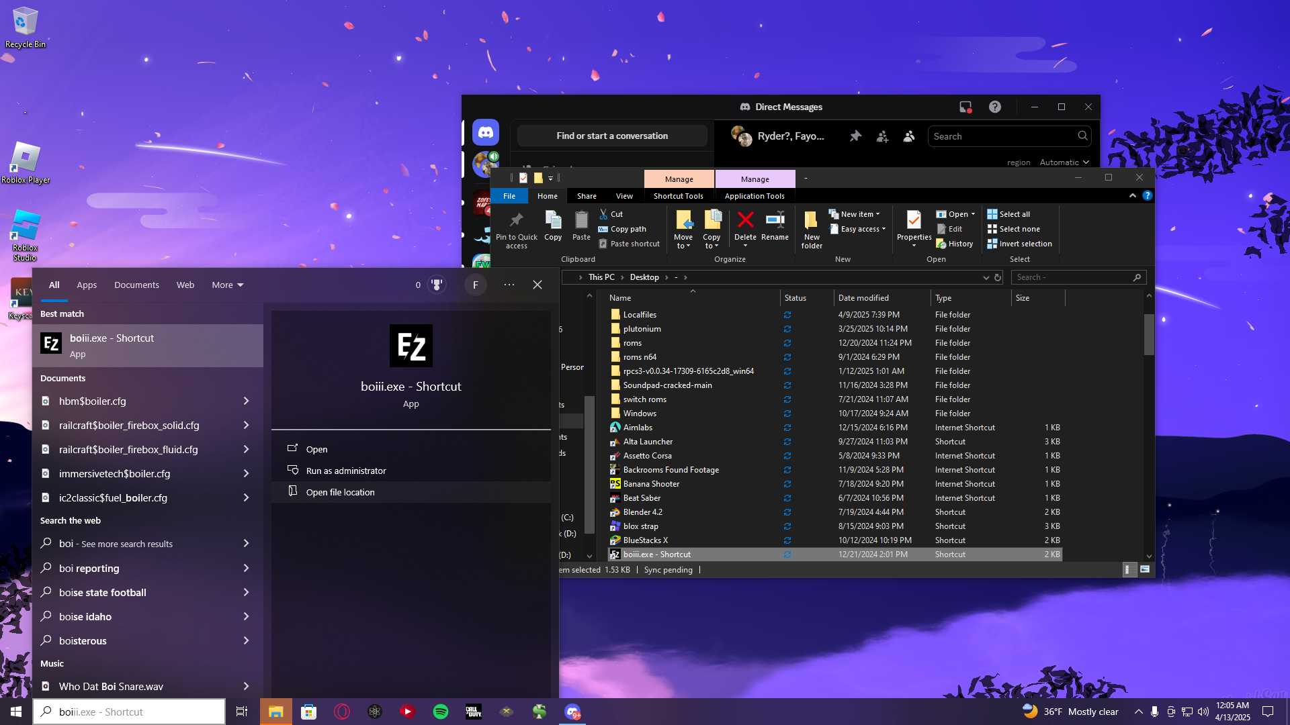Click Select all in the ribbon
The width and height of the screenshot is (1290, 725).
coord(1008,214)
